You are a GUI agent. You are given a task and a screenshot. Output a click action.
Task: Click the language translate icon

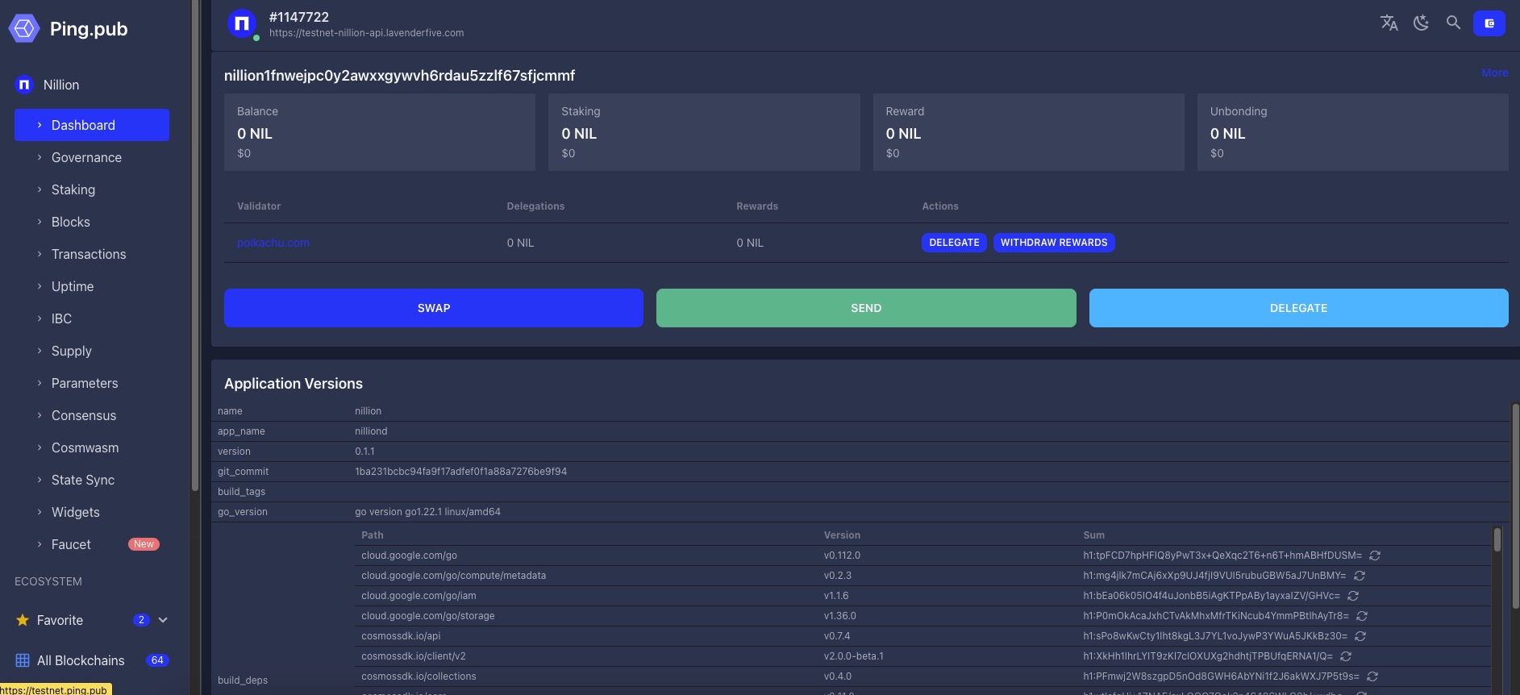click(1389, 23)
